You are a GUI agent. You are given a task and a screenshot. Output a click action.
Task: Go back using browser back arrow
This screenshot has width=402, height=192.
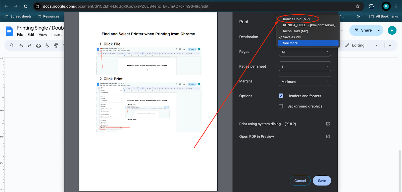pyautogui.click(x=6, y=6)
